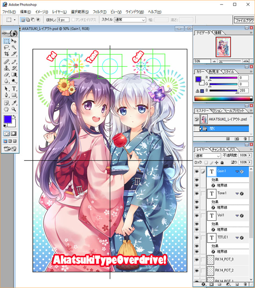Select the Slice tool
This screenshot has height=288, width=255.
pyautogui.click(x=14, y=54)
